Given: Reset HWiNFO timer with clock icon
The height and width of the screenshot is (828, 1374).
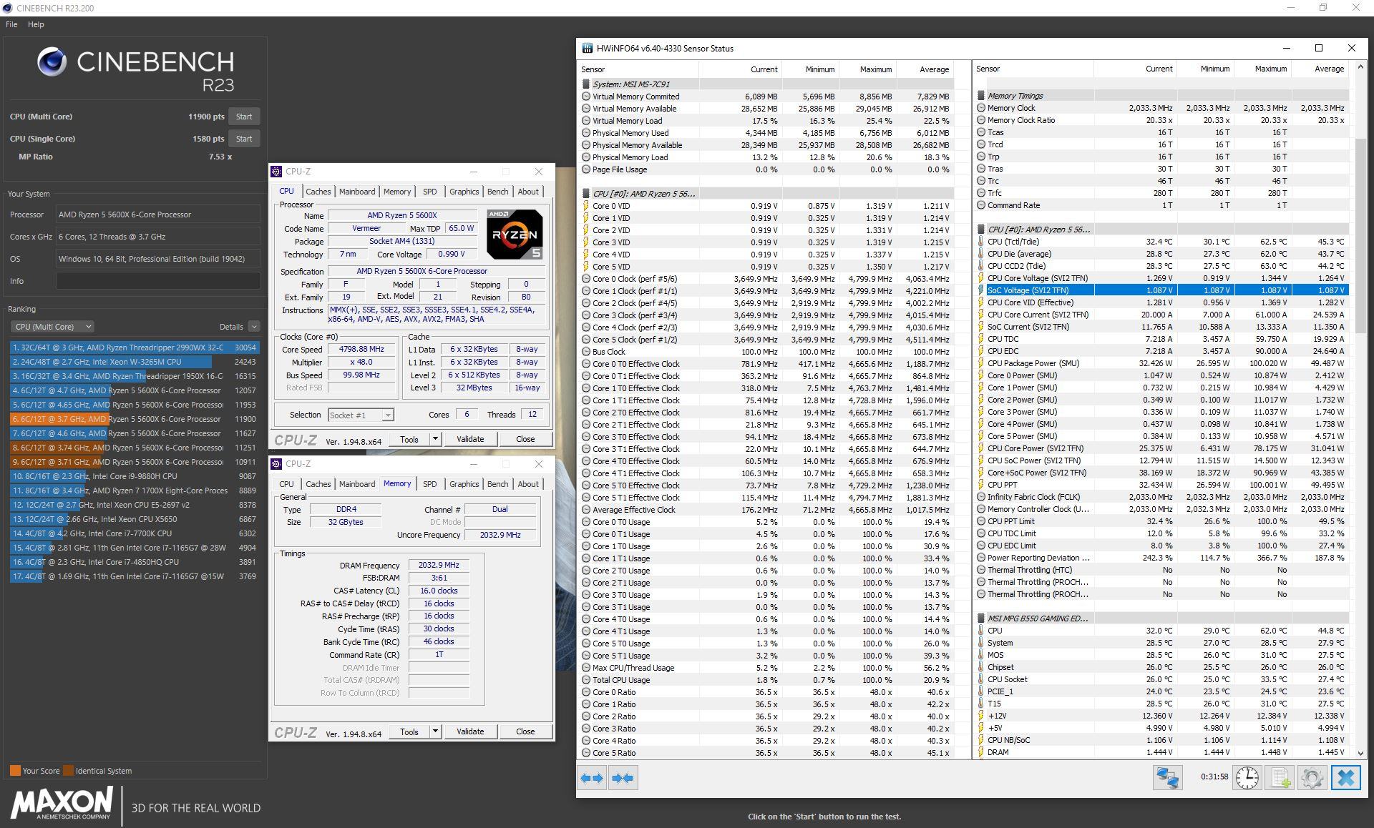Looking at the screenshot, I should [1247, 777].
